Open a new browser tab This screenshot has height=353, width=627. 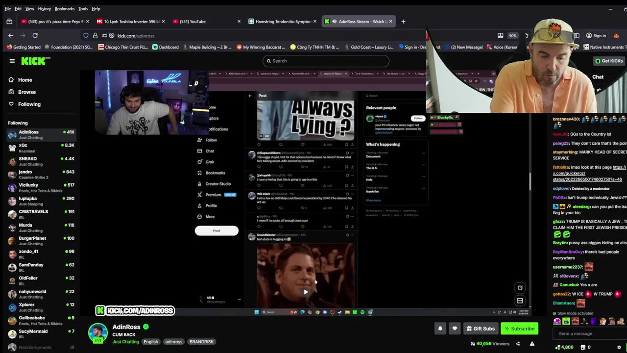click(403, 22)
